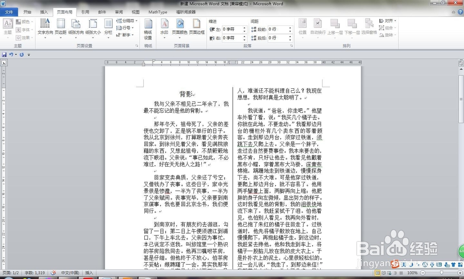The height and width of the screenshot is (279, 464).
Task: Switch to the 引用 references tab
Action: tap(85, 12)
